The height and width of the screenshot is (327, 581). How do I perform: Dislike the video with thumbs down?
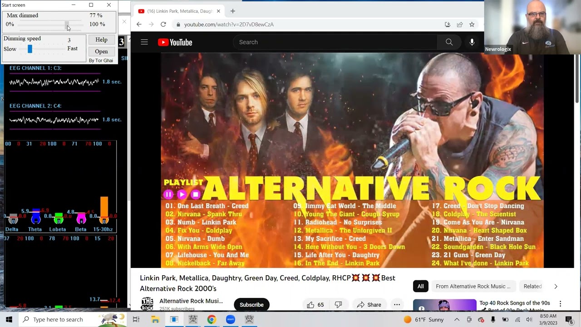click(338, 305)
